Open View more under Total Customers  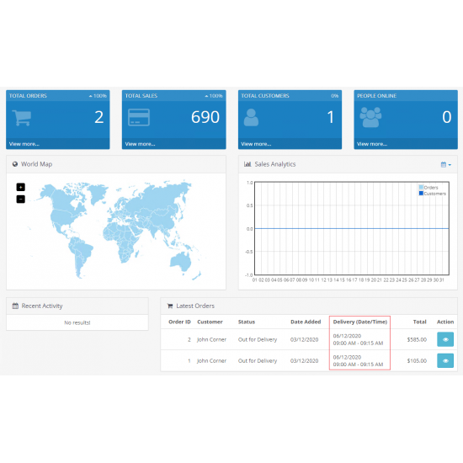pos(256,144)
